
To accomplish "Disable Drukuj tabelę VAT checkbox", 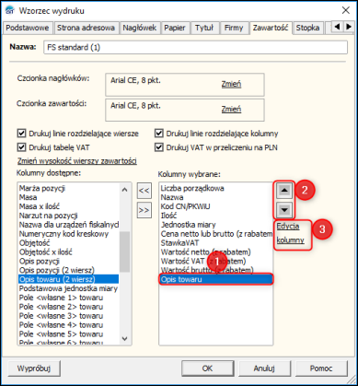I will click(21, 147).
